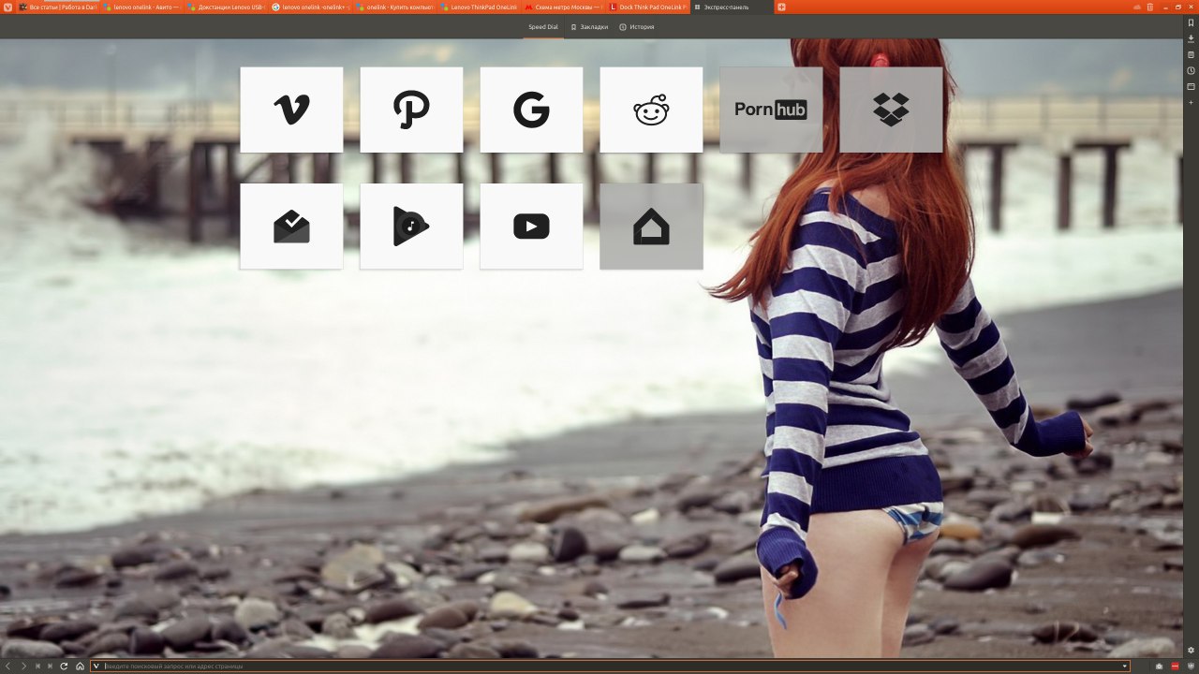Go forward with the forward arrow
Screen dimensions: 1199x674
(x=23, y=666)
